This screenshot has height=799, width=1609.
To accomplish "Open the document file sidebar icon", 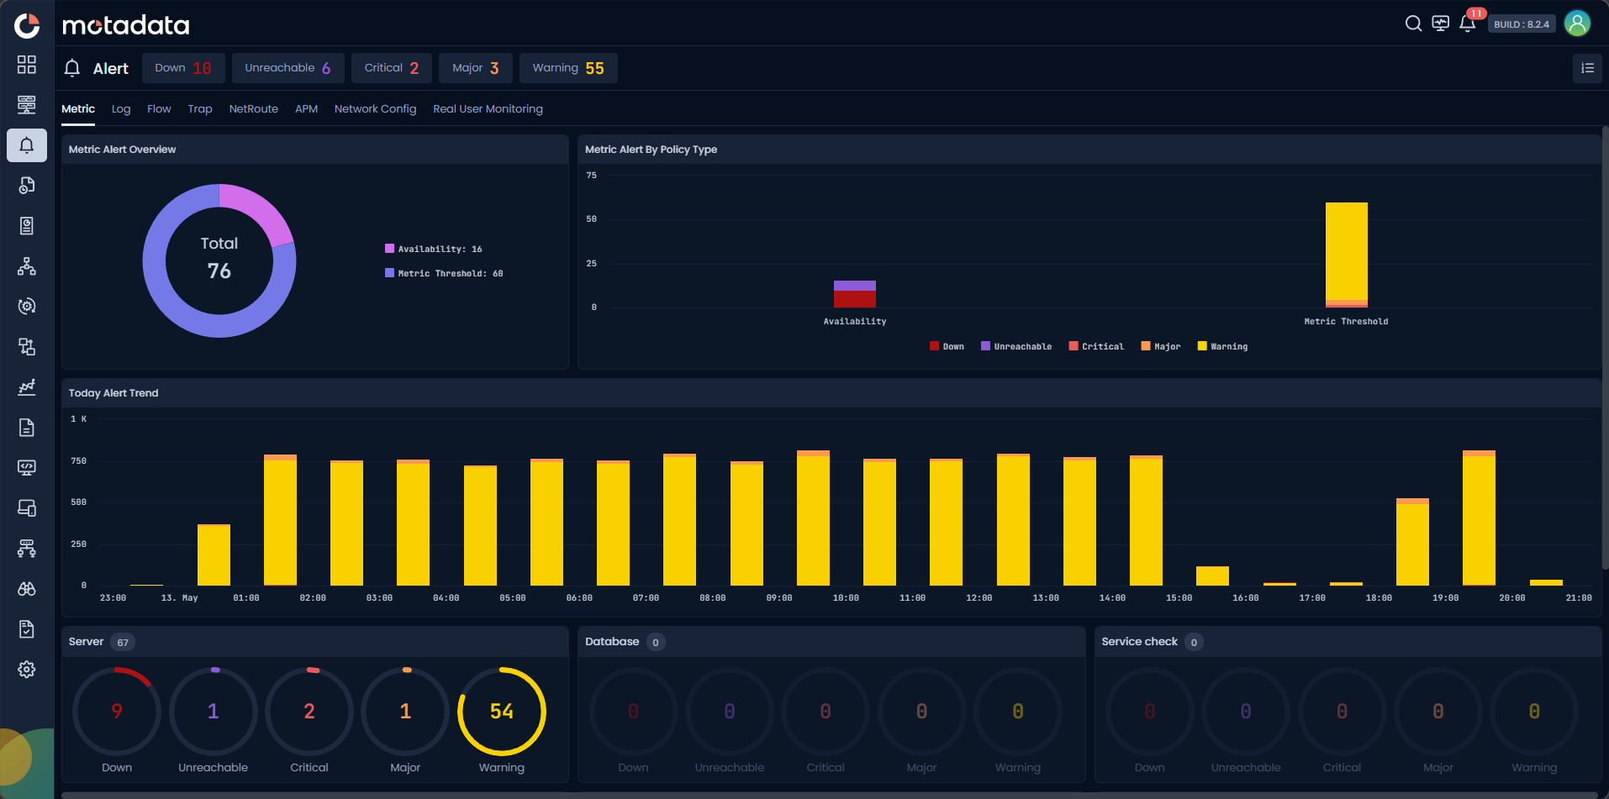I will click(27, 428).
